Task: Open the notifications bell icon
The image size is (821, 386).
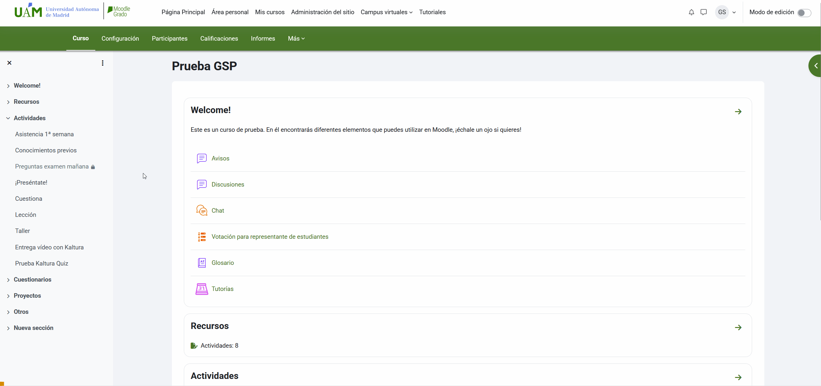Action: (x=691, y=12)
